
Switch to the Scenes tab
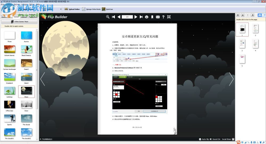[x=16, y=17]
